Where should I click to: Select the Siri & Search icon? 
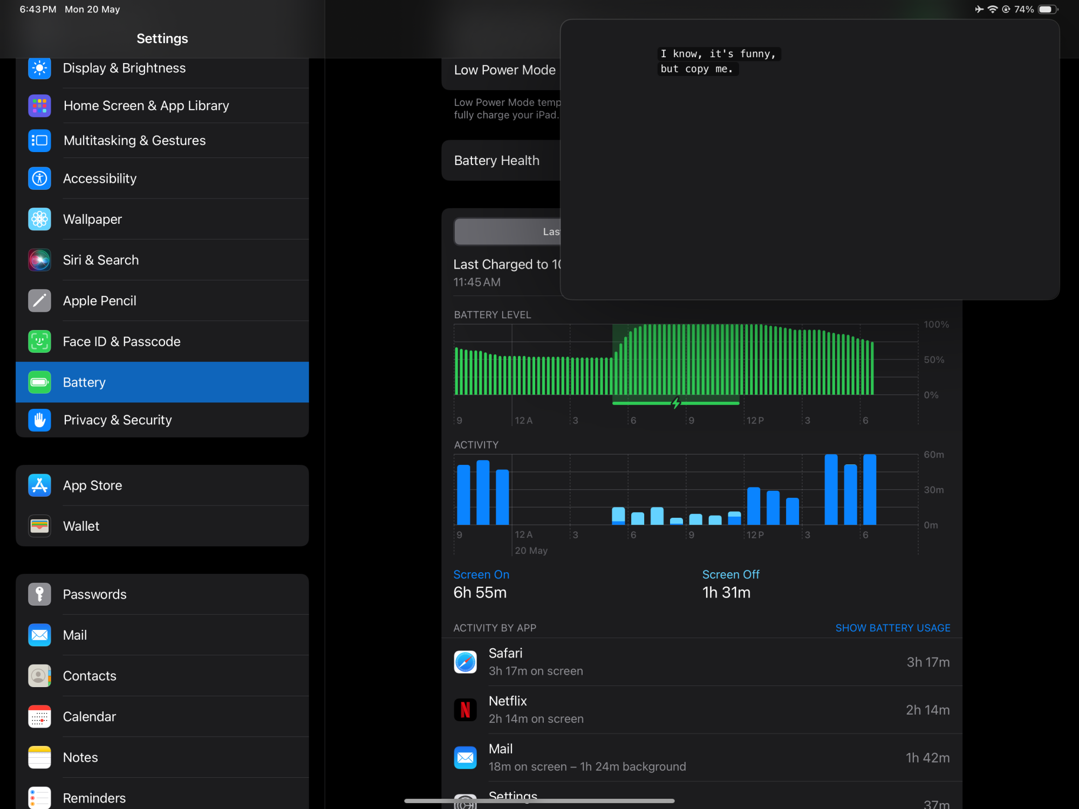[39, 260]
